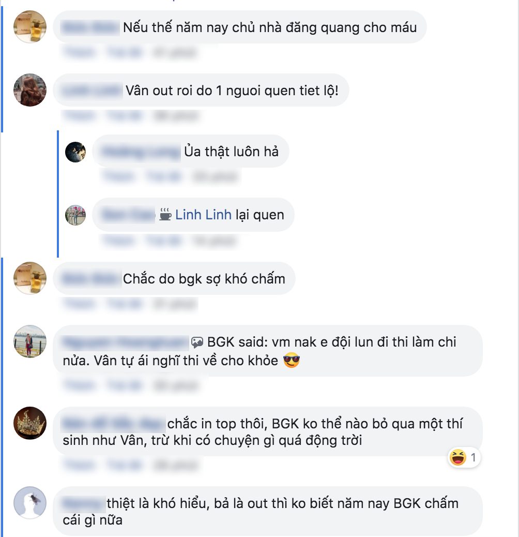Screen dimensions: 519x537
Task: Click blurred timestamp under 'chắc in top thôi' comment
Action: (x=176, y=465)
